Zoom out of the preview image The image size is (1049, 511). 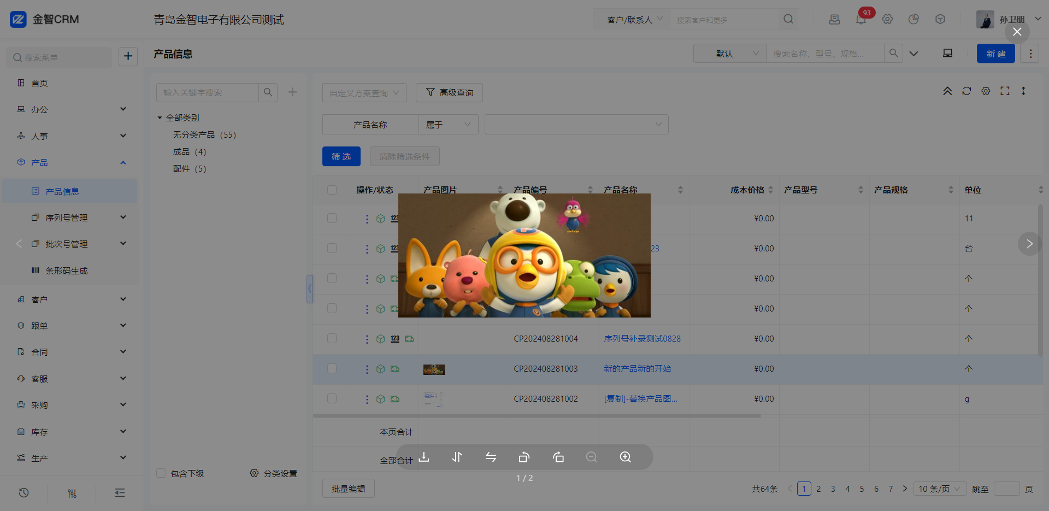tap(592, 457)
